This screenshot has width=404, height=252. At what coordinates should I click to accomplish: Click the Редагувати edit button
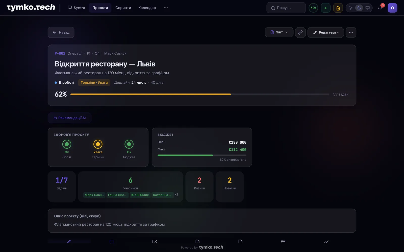click(325, 32)
